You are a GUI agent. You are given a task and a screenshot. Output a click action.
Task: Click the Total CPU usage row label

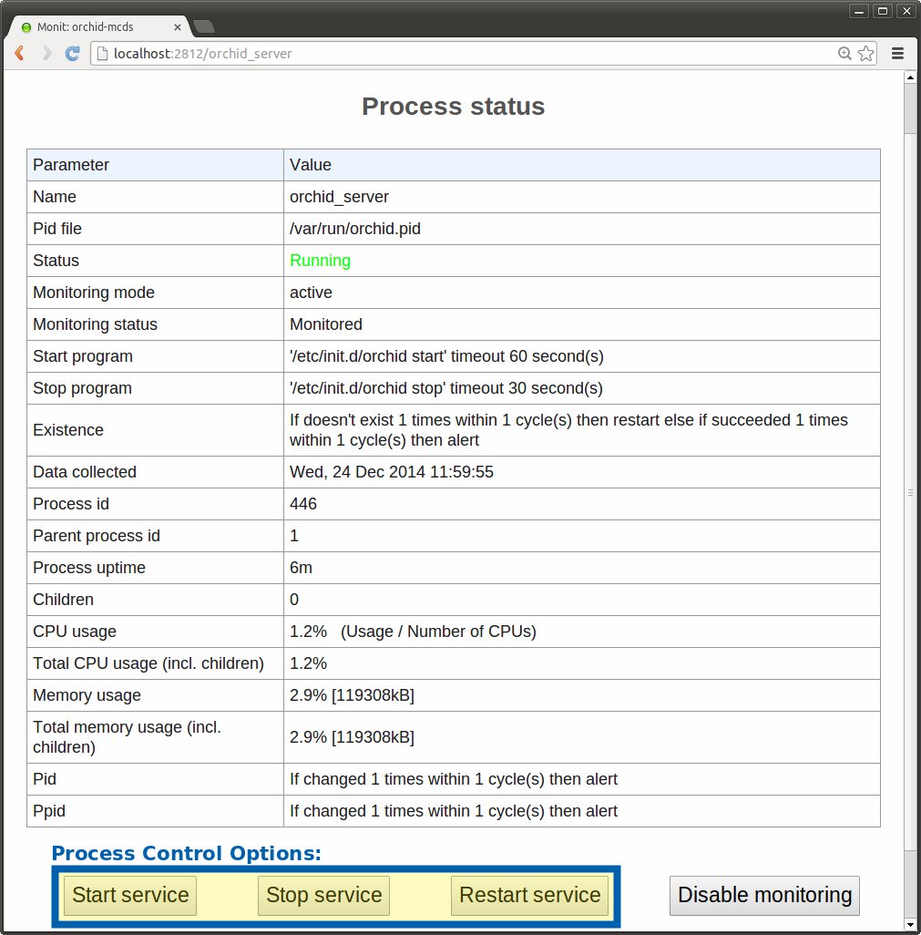pos(148,663)
